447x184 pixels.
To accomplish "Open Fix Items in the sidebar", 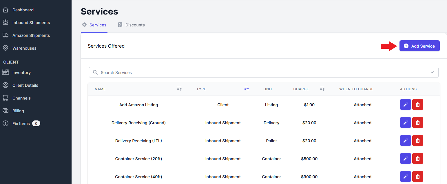I will click(x=21, y=124).
